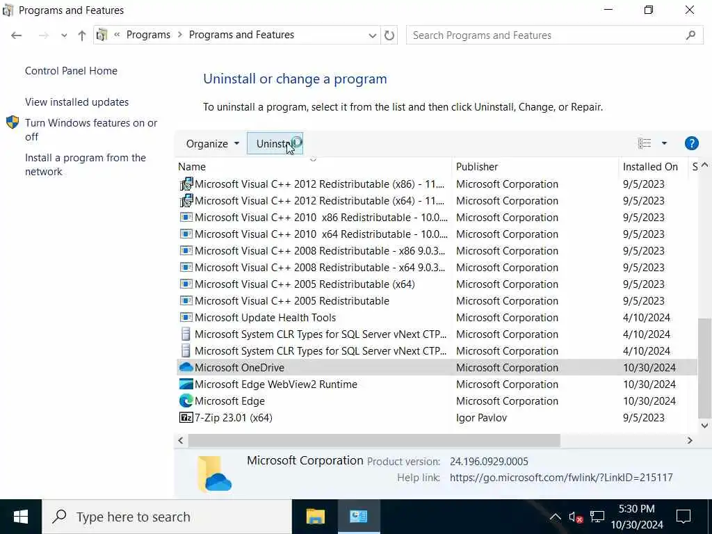Screen dimensions: 712x534
Task: Click the taskbar search box
Action: tap(167, 517)
